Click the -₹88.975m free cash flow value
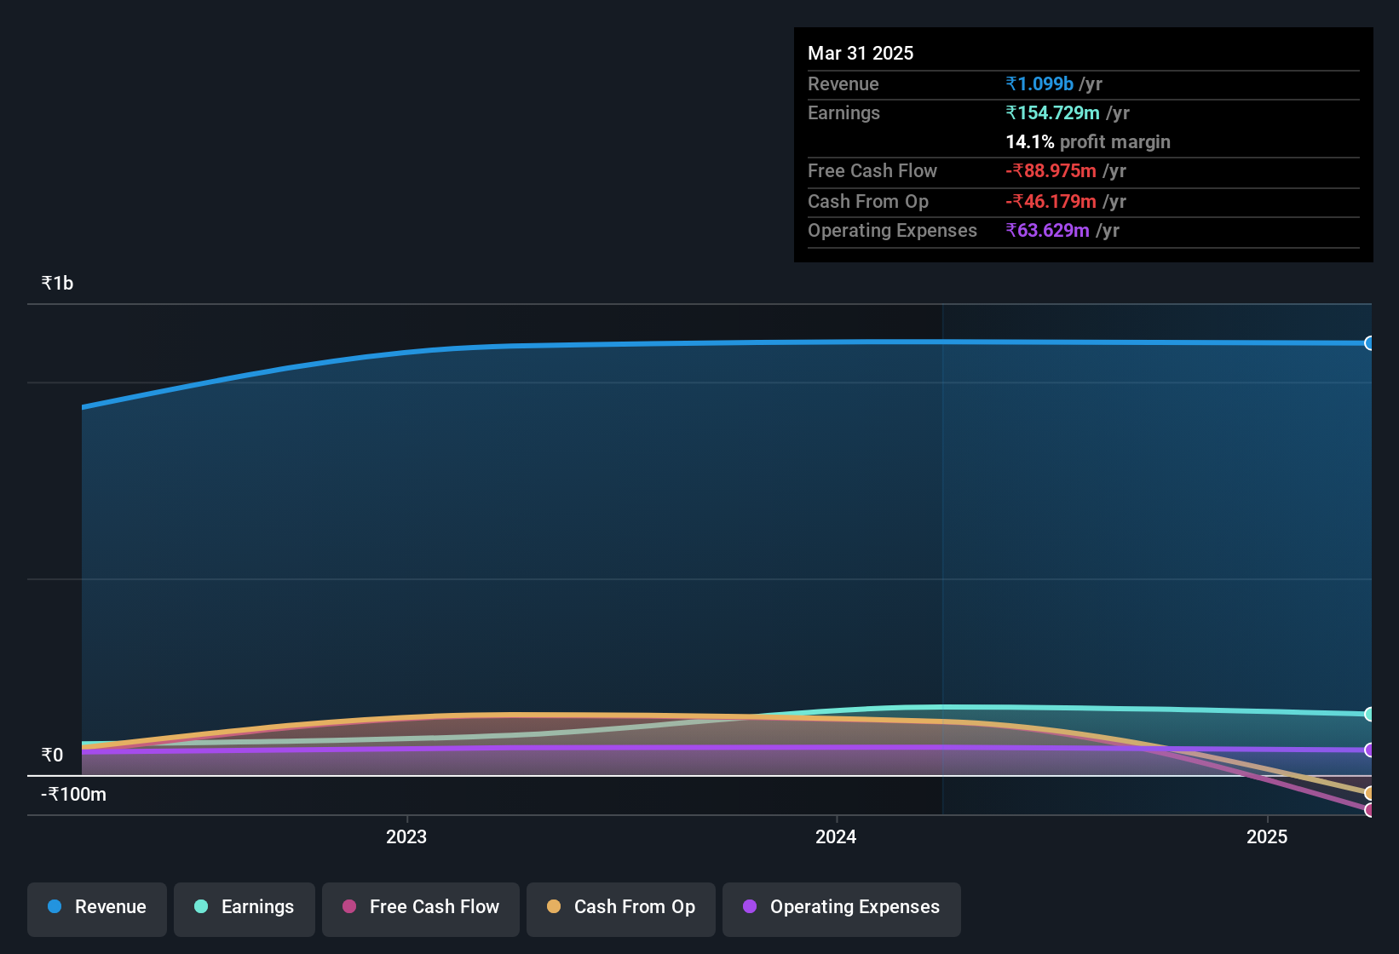1399x954 pixels. click(x=1051, y=170)
